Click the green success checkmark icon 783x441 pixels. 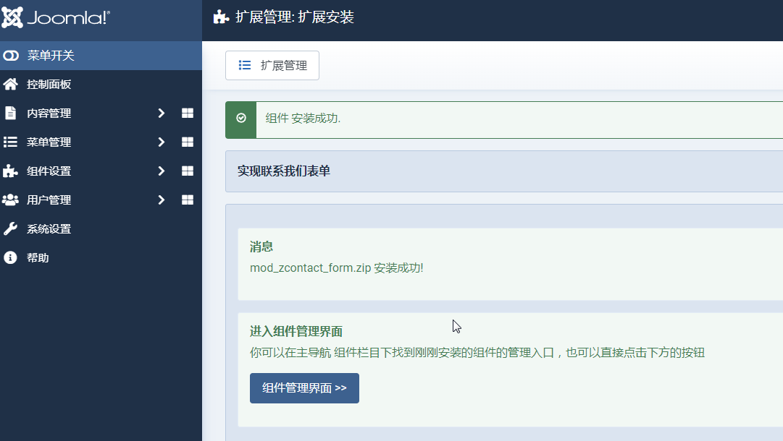pos(241,118)
